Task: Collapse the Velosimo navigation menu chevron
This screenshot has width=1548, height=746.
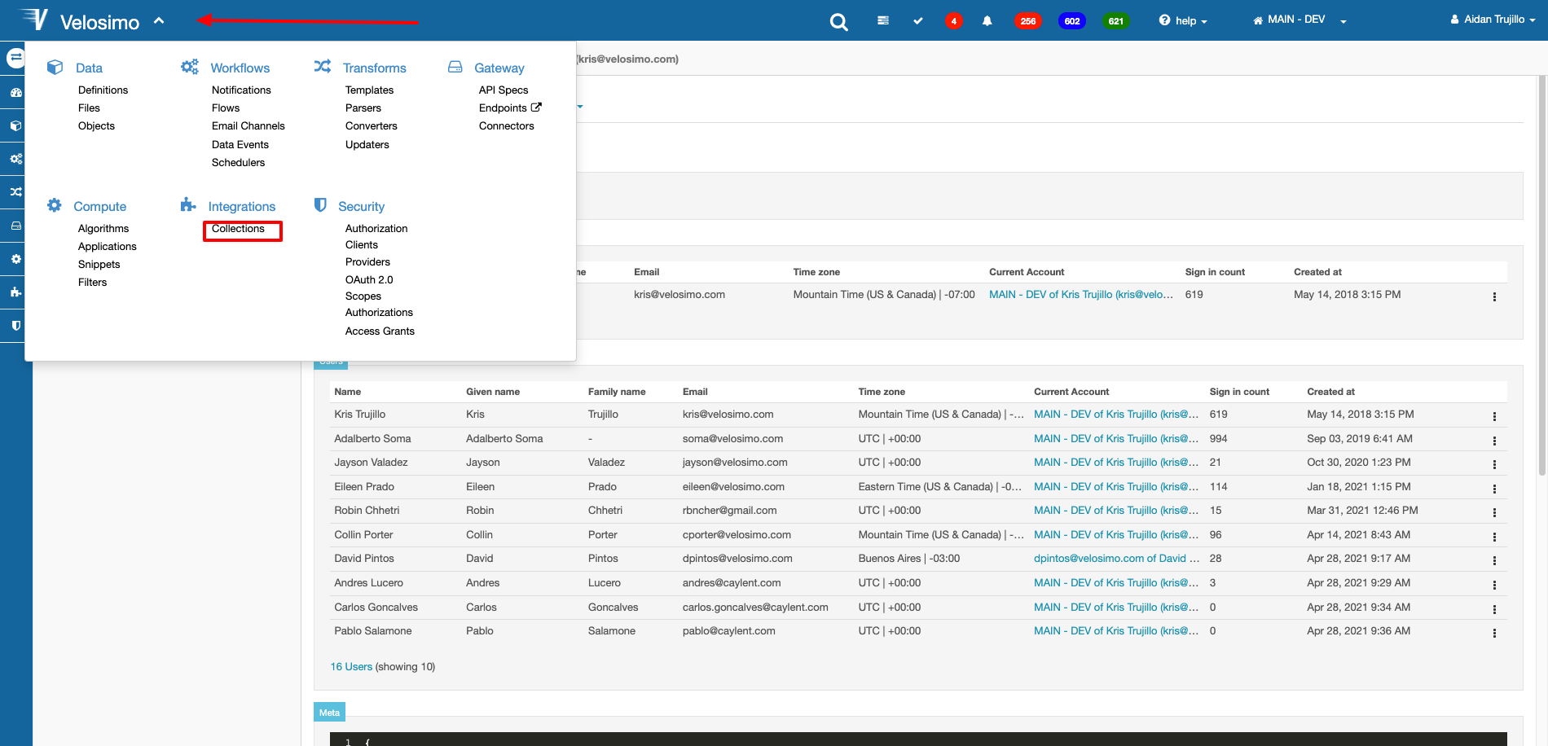Action: click(159, 21)
